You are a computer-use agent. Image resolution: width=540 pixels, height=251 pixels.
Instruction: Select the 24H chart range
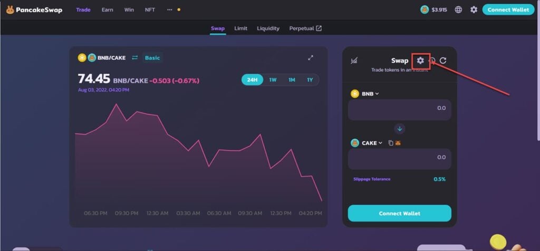(252, 80)
